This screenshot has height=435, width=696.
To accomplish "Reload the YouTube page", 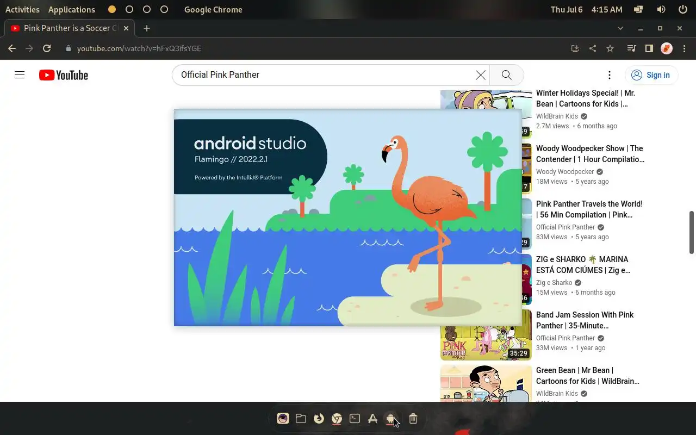I will 47,48.
